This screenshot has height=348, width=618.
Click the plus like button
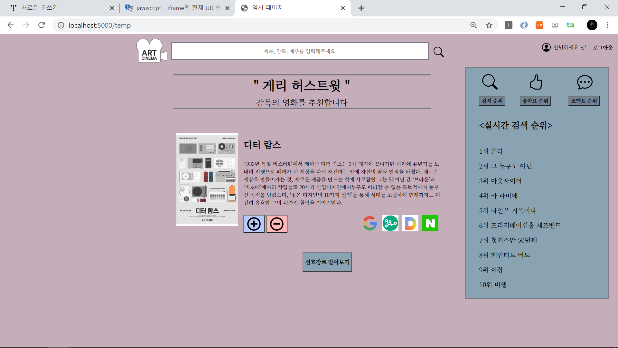[254, 224]
